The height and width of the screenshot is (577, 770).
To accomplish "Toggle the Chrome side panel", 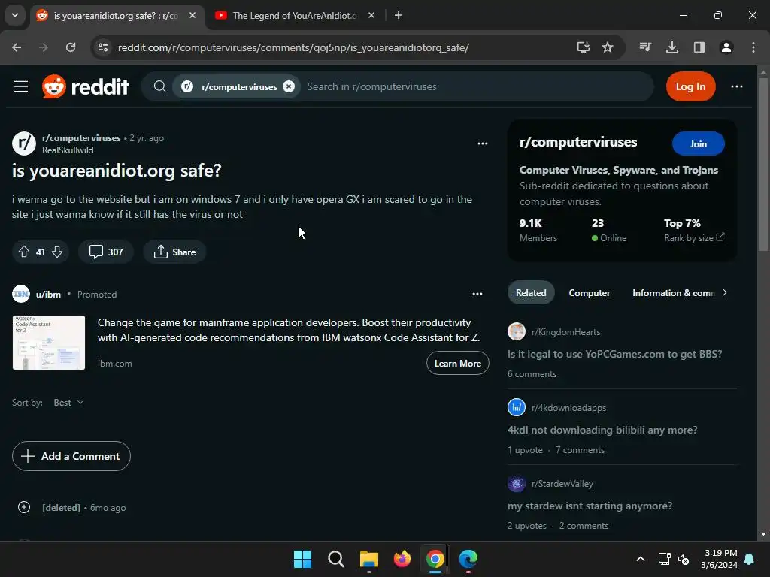I will click(699, 47).
